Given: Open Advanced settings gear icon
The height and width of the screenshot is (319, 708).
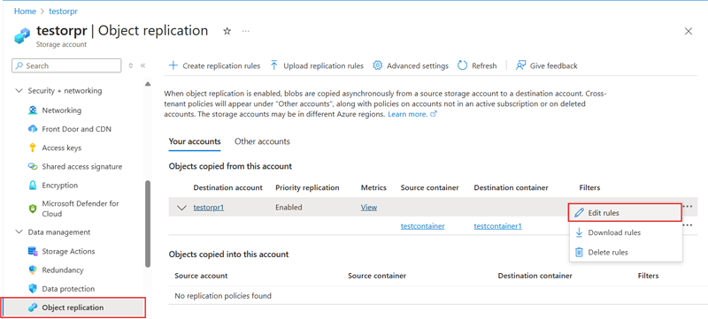Looking at the screenshot, I should click(x=378, y=65).
